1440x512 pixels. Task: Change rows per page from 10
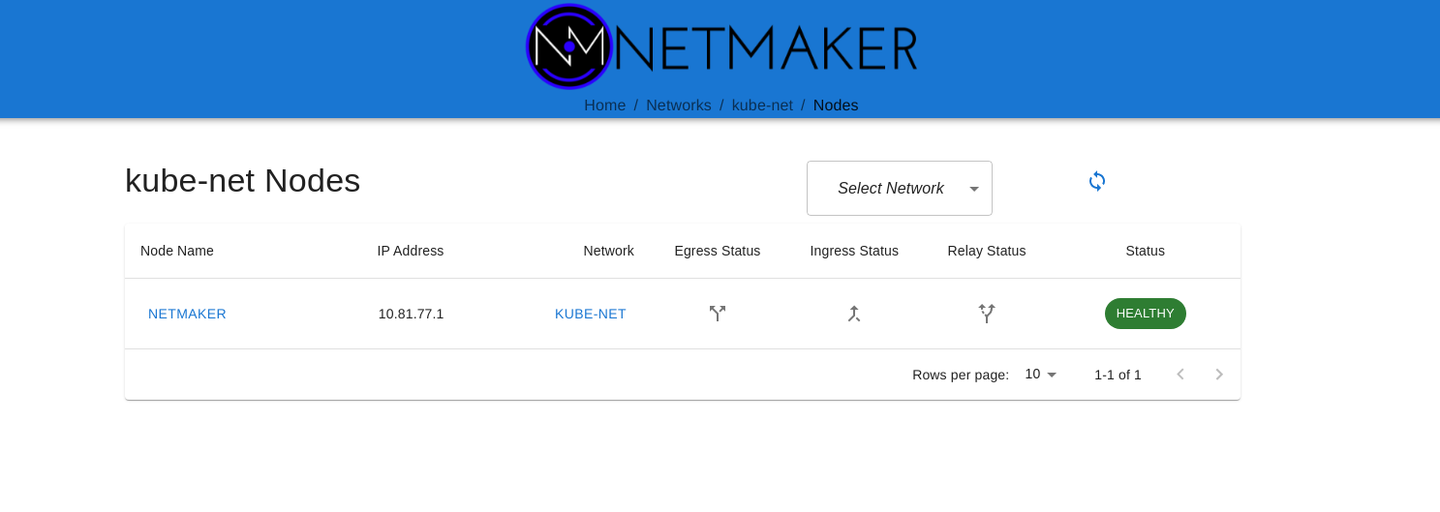1041,375
